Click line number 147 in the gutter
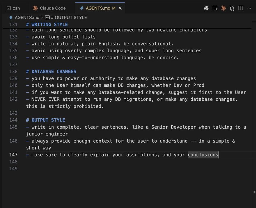 coord(13,155)
